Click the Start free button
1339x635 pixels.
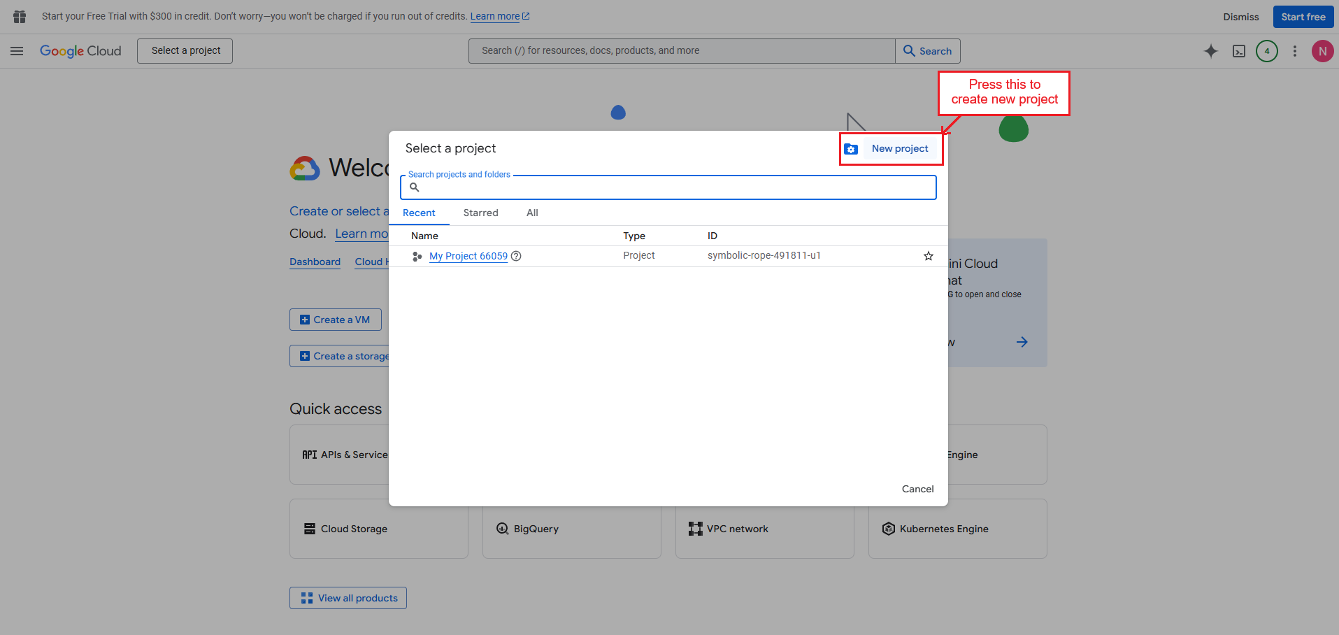(x=1303, y=17)
